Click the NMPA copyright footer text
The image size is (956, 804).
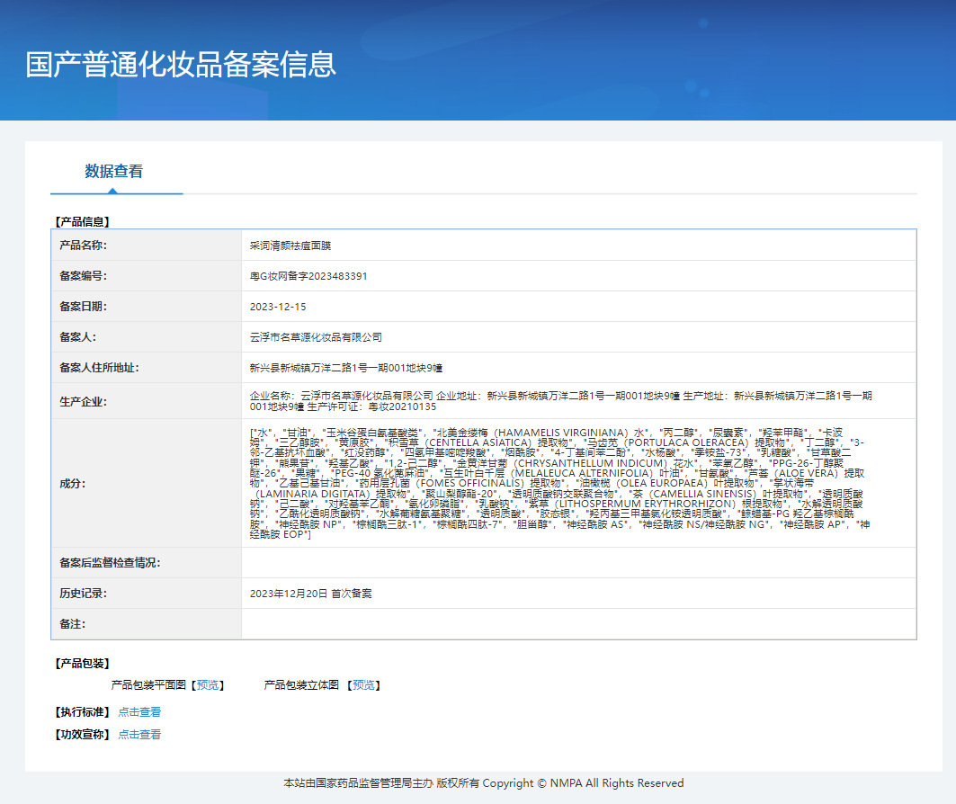click(484, 783)
